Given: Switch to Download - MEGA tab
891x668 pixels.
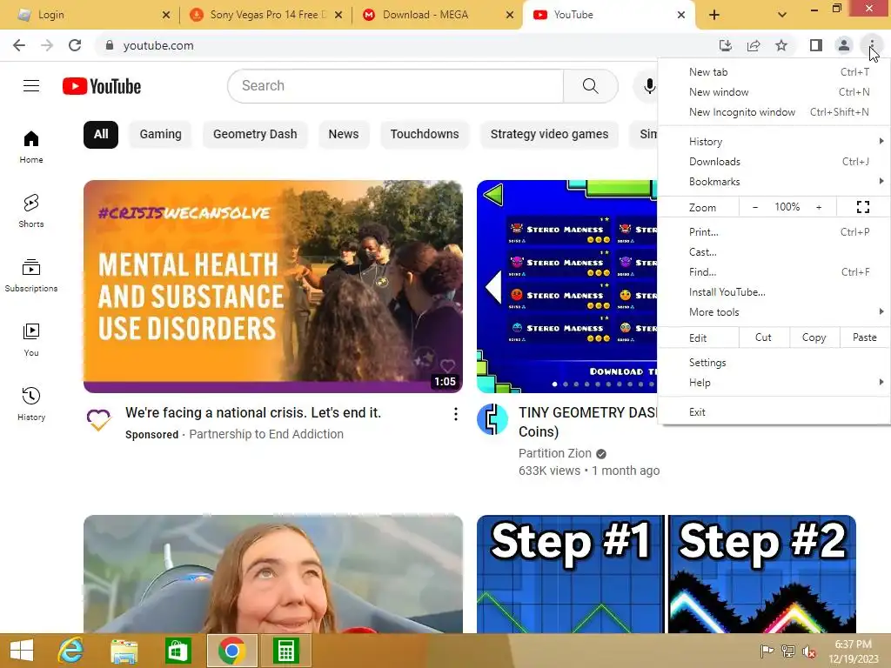Looking at the screenshot, I should click(437, 15).
